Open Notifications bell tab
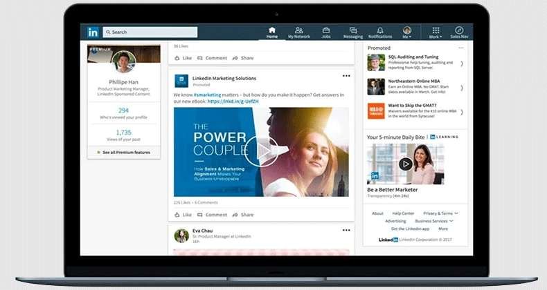Viewport: 547px width, 290px height. point(380,32)
